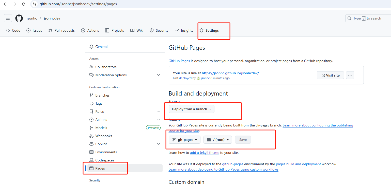391x185 pixels.
Task: Open Collaborators in sidebar
Action: (x=125, y=67)
